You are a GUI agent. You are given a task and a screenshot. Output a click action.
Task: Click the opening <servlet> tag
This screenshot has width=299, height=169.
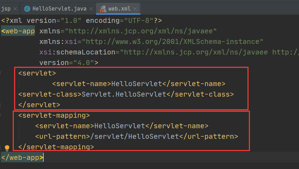pos(37,73)
